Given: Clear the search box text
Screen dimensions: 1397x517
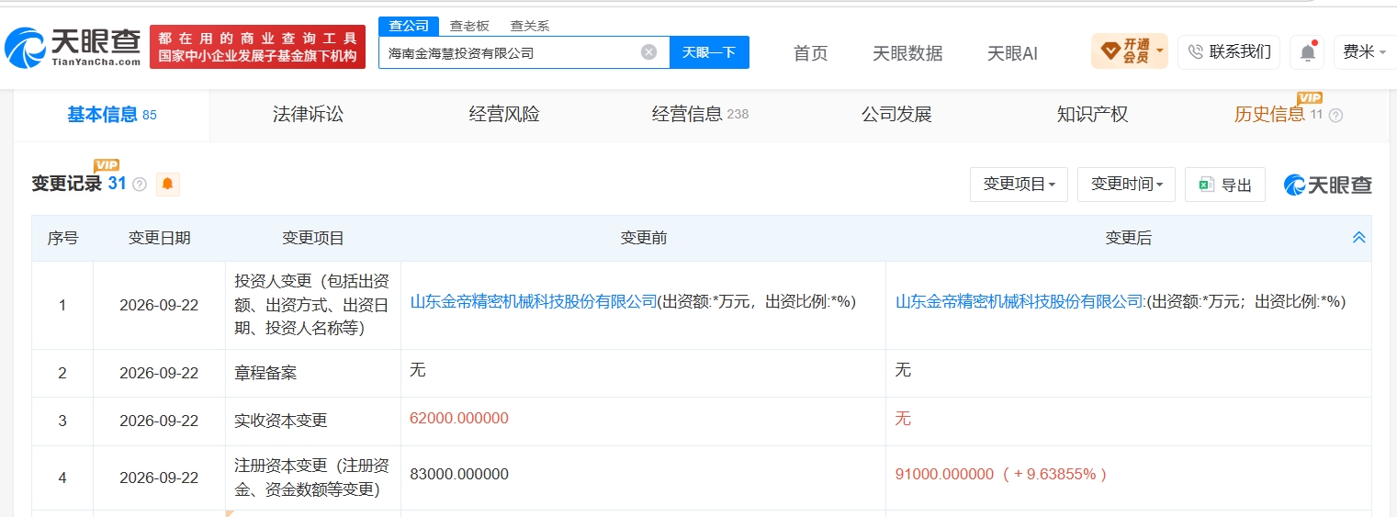Looking at the screenshot, I should [x=648, y=52].
